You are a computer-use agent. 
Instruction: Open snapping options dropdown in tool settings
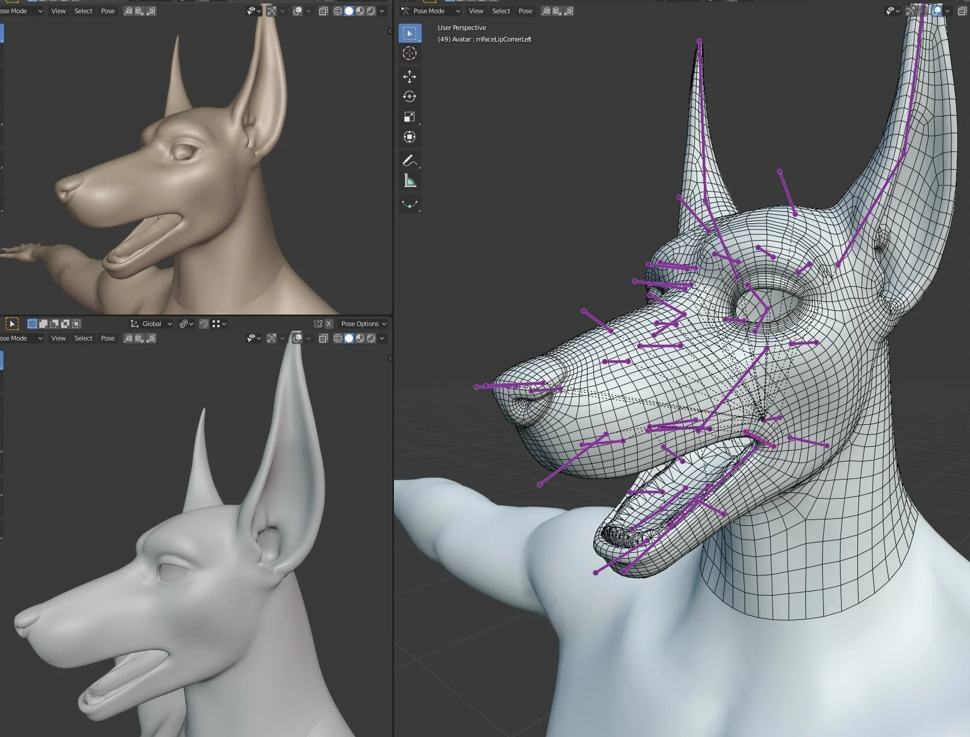[x=219, y=324]
